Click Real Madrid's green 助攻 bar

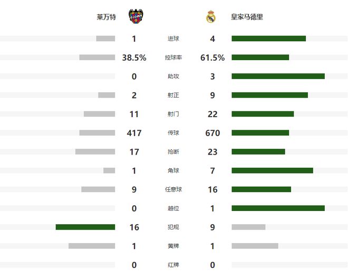point(278,76)
